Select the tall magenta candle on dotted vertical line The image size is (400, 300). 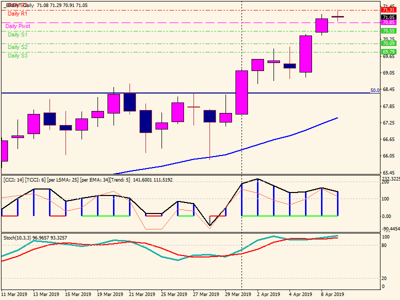[241, 92]
